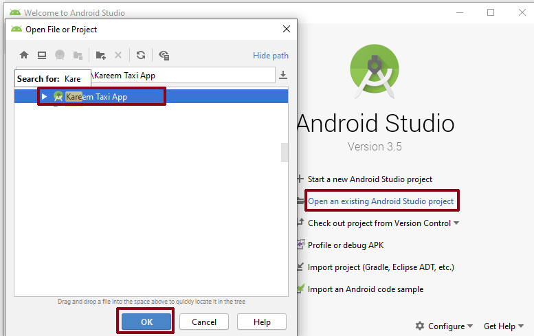Click the path history download-arrow icon
The image size is (534, 336).
(283, 75)
